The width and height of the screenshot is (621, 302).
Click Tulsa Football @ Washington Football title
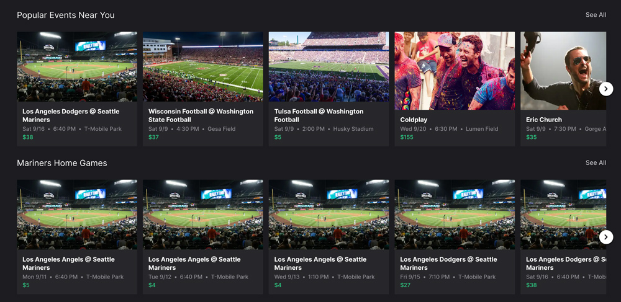pos(319,115)
